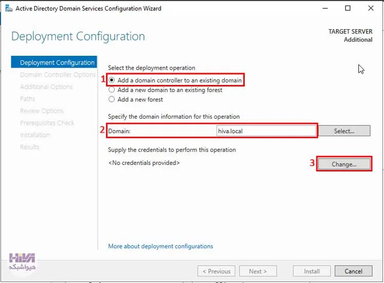This screenshot has width=384, height=283.
Task: Close the configuration wizard window
Action: (371, 8)
